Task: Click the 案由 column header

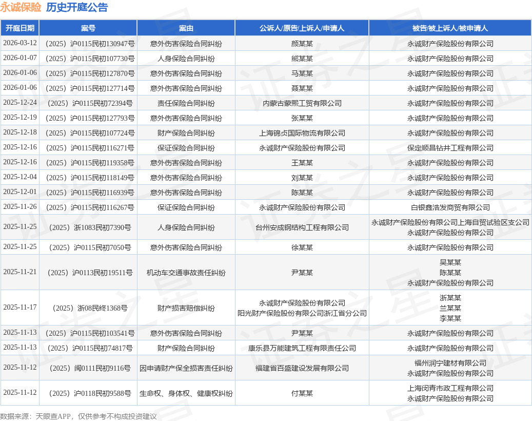Action: [186, 28]
